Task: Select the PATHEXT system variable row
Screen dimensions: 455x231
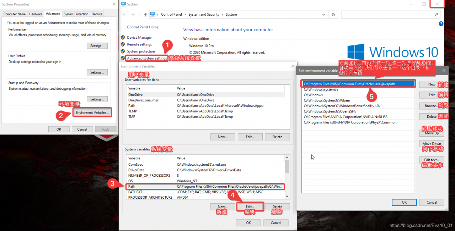Action: click(205, 192)
